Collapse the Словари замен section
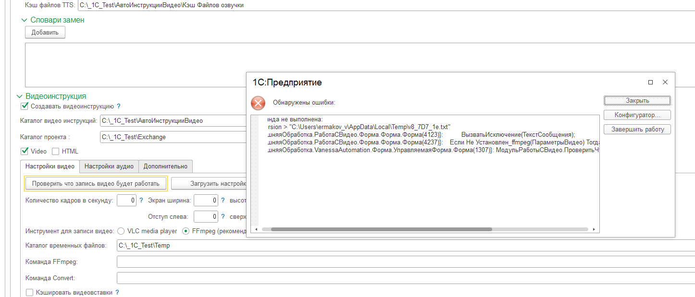Image resolution: width=695 pixels, height=297 pixels. (24, 20)
